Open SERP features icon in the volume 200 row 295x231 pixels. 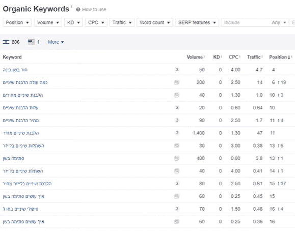177,82
